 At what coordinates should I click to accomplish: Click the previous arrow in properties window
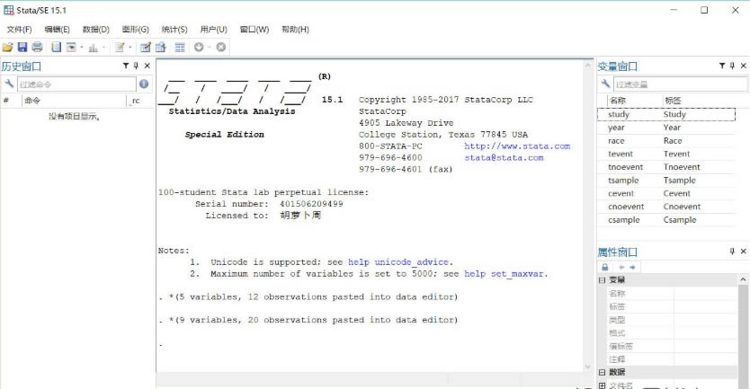click(621, 267)
